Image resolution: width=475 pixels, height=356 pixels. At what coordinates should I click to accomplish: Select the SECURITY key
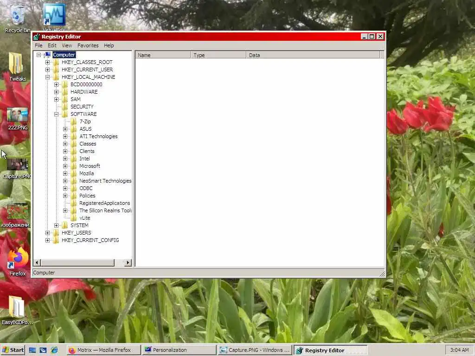[82, 107]
